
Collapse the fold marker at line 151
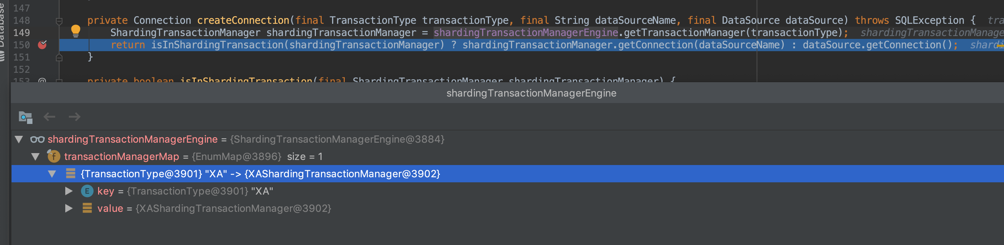pos(58,58)
